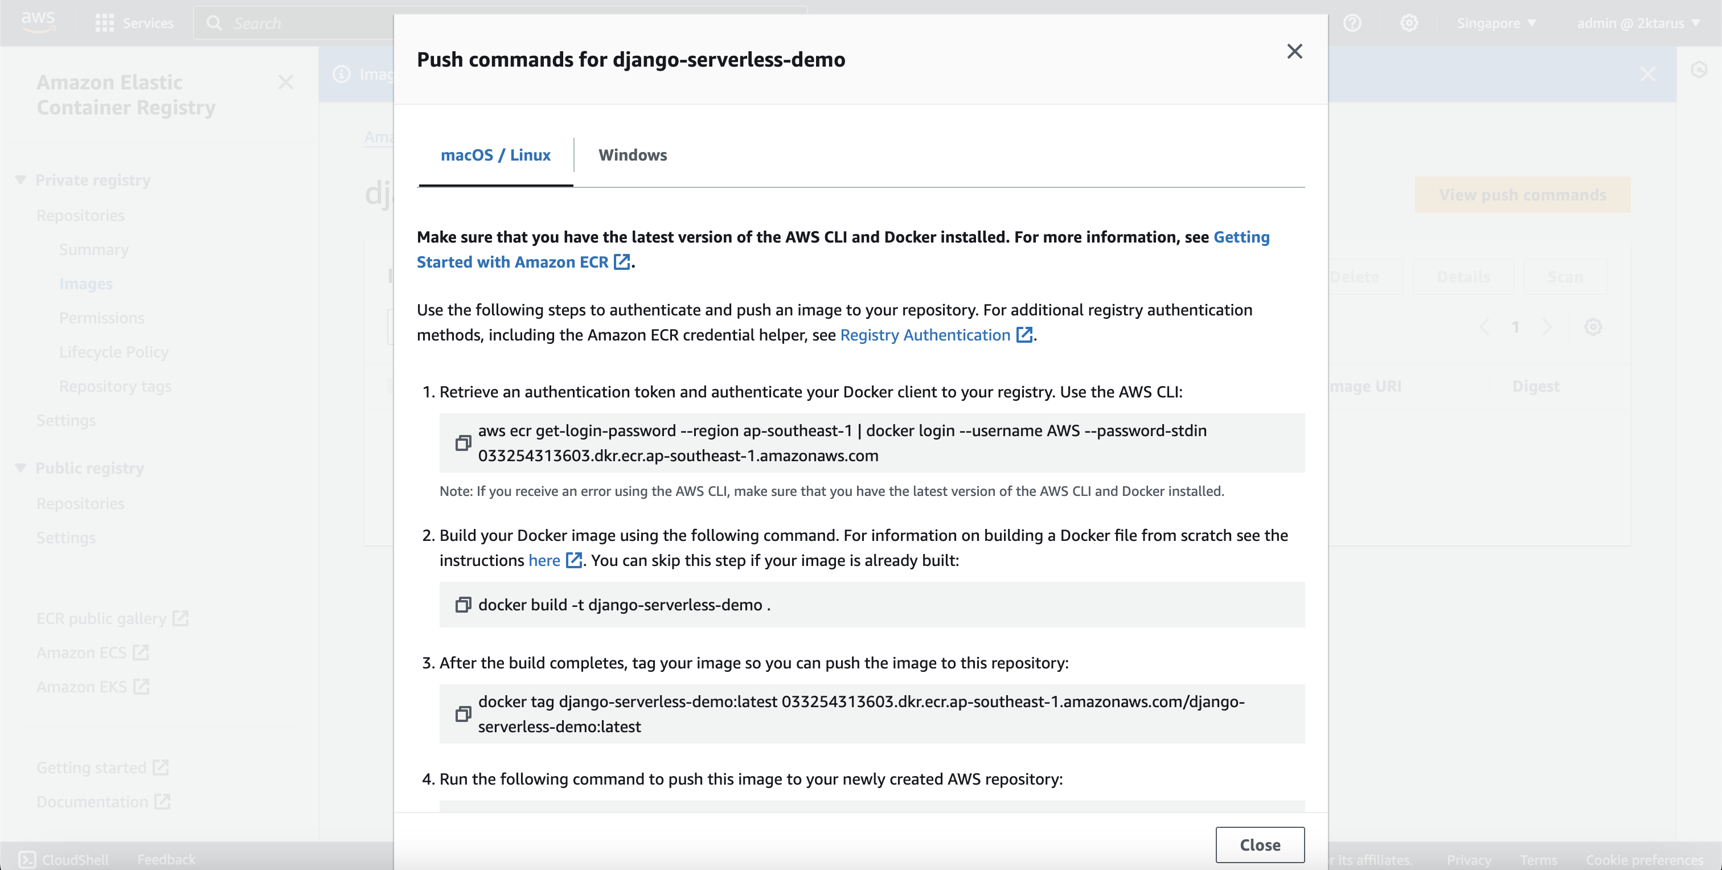Copy the docker build command
This screenshot has width=1722, height=870.
464,605
